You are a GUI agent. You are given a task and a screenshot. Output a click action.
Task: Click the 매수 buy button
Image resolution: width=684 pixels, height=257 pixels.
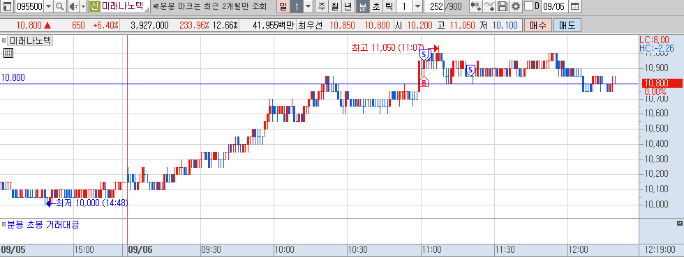[x=538, y=25]
